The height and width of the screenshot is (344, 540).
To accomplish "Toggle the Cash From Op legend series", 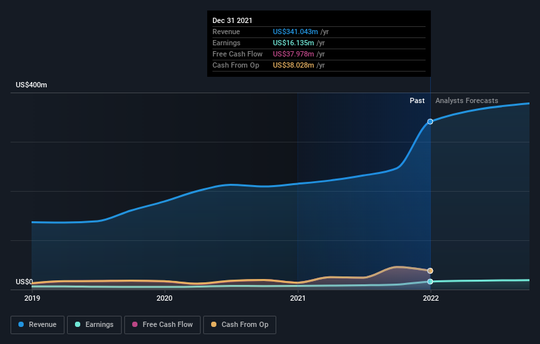I will pos(239,325).
